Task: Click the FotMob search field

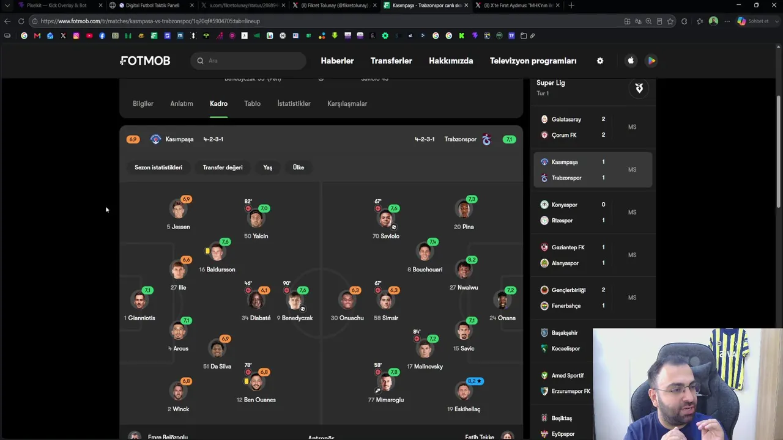Action: 248,61
